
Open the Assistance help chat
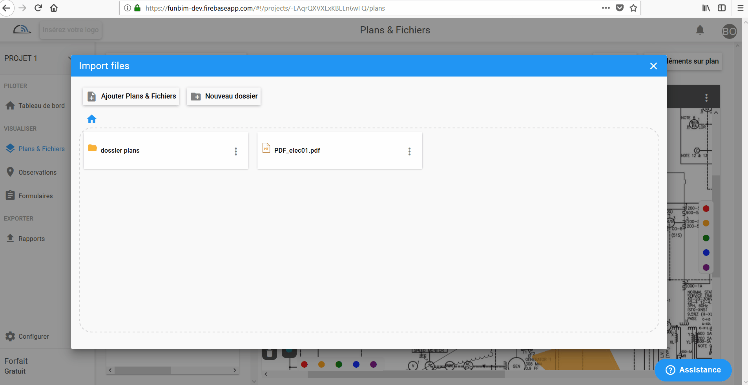(693, 369)
